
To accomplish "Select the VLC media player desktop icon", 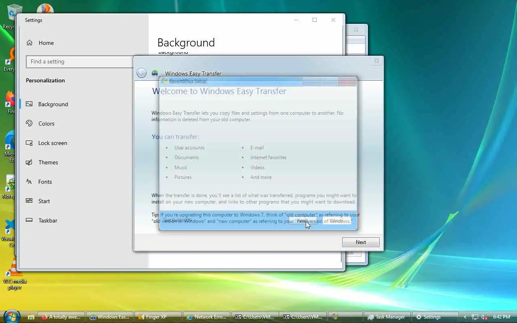I will click(14, 275).
